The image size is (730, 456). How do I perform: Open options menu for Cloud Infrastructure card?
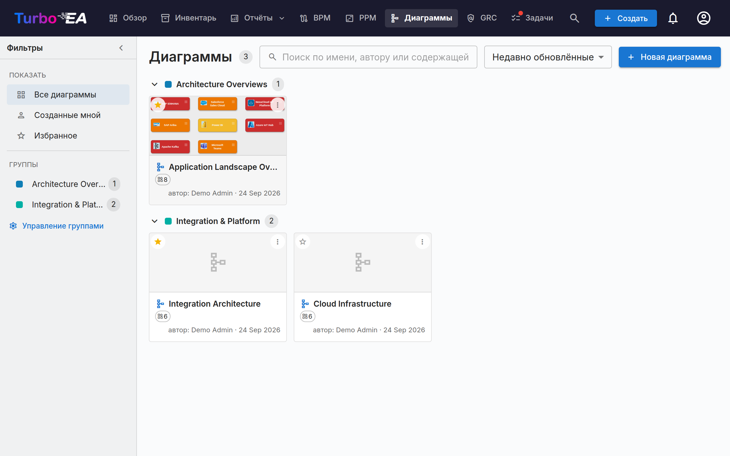pyautogui.click(x=422, y=242)
